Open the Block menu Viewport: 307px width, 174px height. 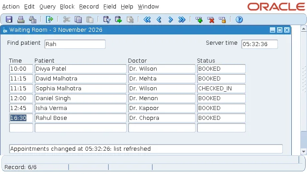tap(67, 7)
